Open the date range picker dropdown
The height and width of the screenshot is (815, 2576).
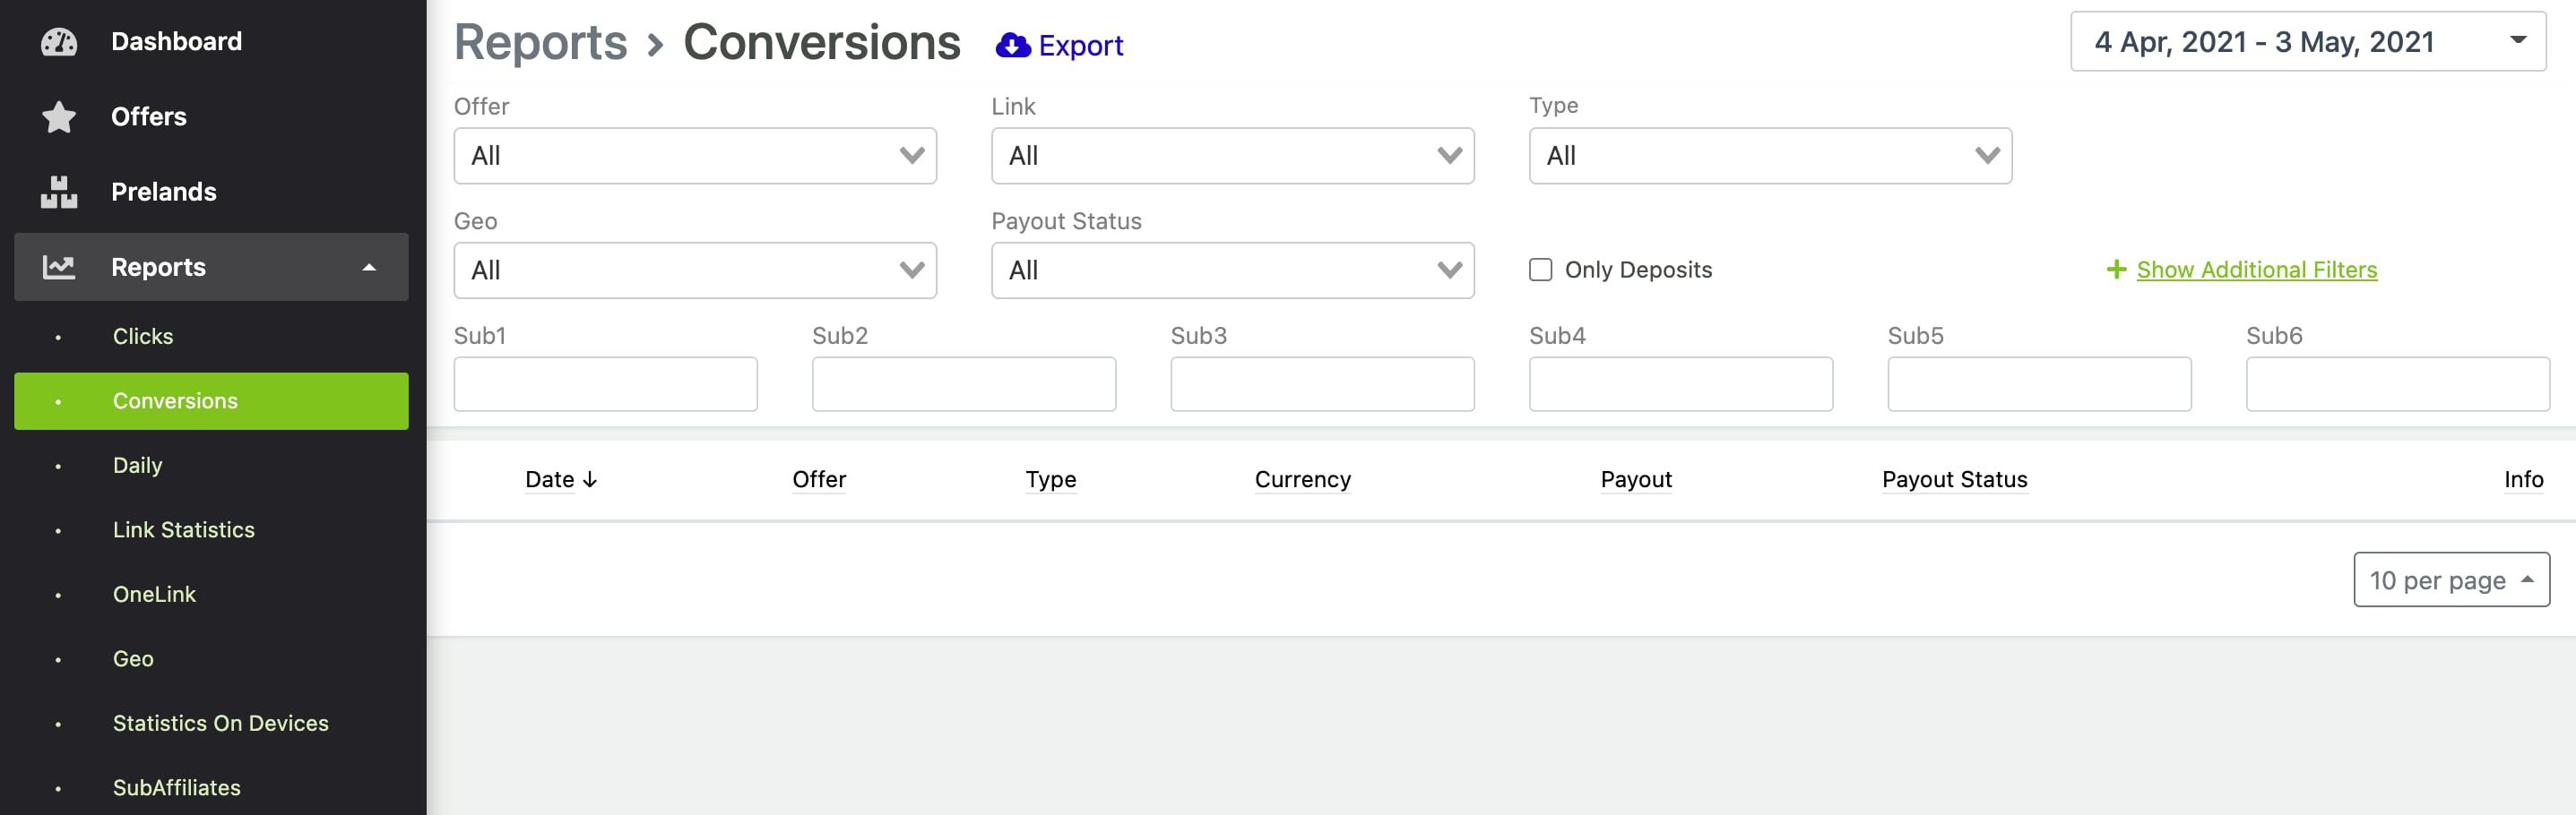[x=2308, y=42]
